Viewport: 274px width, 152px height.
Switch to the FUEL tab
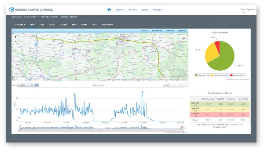point(42,25)
